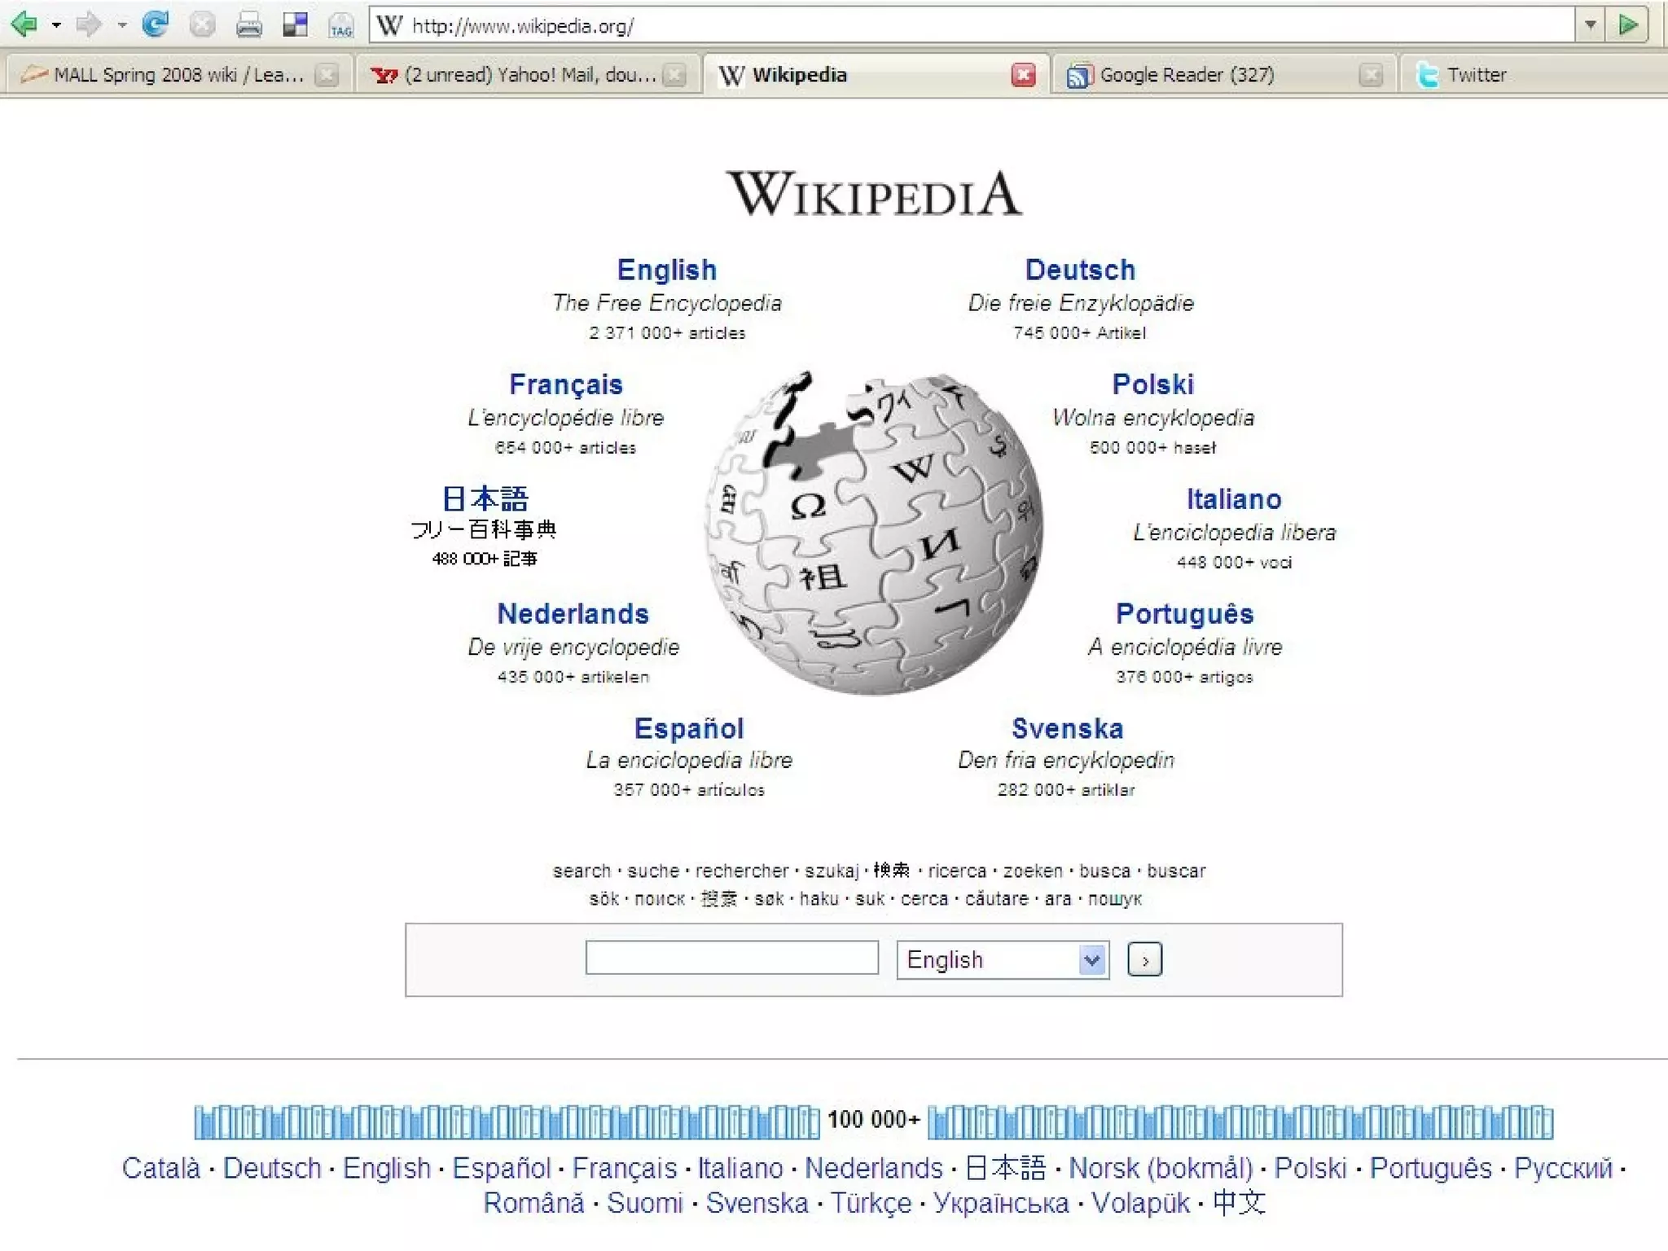Open the Español encyclopedia link

pos(689,728)
